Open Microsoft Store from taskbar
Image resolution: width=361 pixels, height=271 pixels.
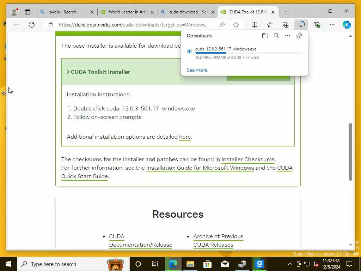coord(207,264)
